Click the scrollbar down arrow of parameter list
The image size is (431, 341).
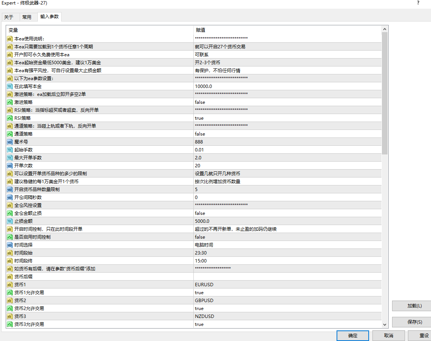(x=385, y=324)
